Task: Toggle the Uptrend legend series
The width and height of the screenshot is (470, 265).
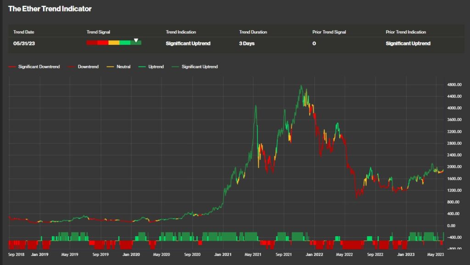Action: (x=151, y=67)
